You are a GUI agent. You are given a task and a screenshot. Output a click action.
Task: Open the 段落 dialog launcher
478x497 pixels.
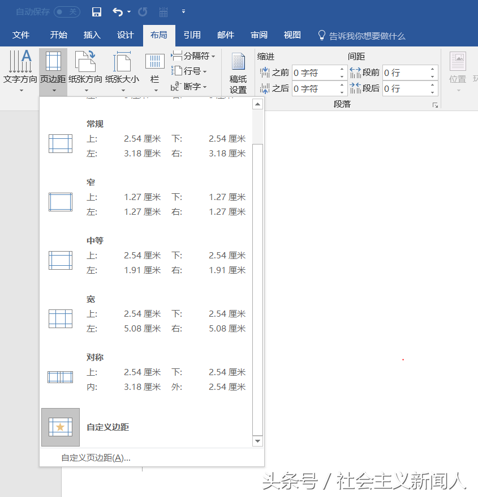[436, 105]
